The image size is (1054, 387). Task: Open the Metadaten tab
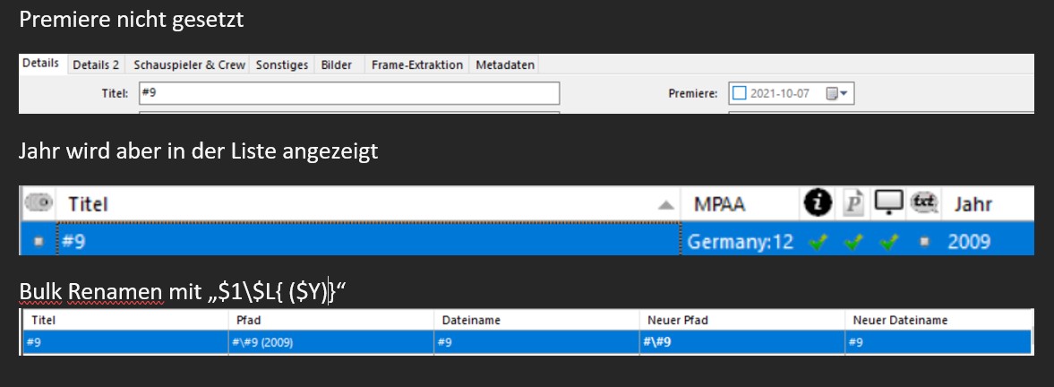click(x=505, y=64)
